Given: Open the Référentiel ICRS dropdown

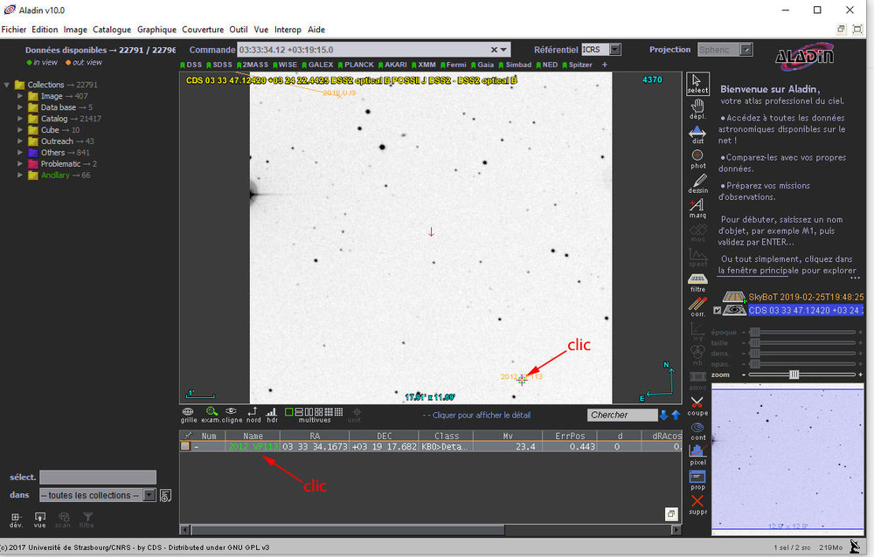Looking at the screenshot, I should (614, 50).
